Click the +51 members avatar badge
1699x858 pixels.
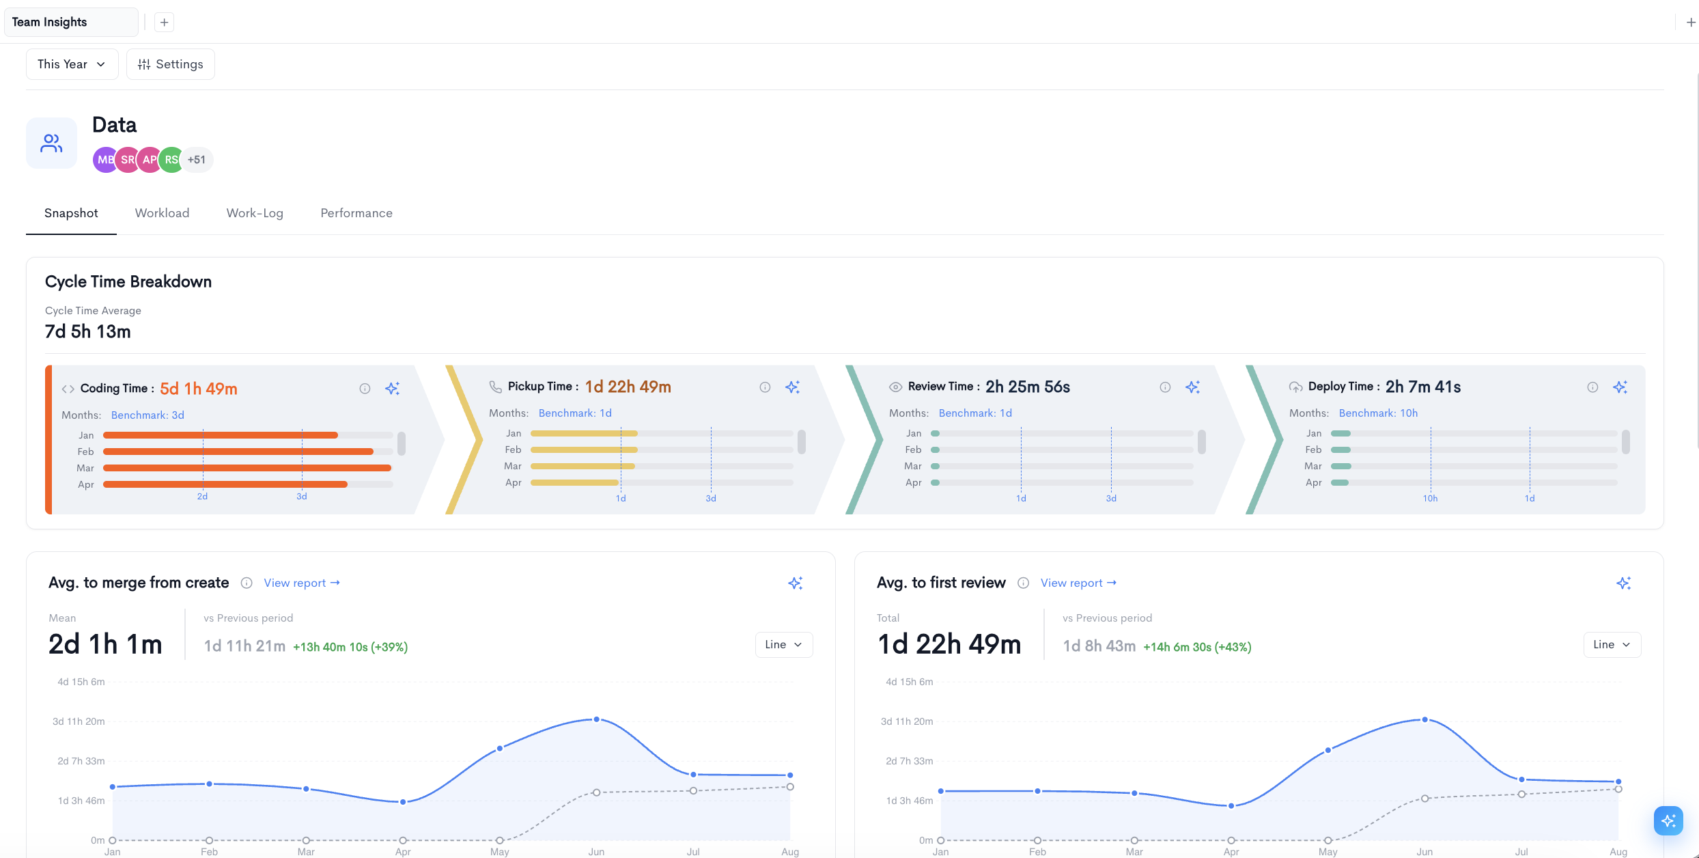point(197,160)
